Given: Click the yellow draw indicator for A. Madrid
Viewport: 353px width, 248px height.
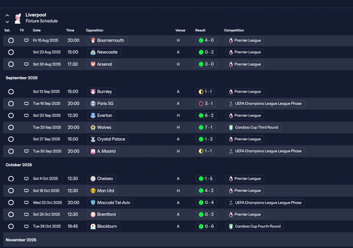Looking at the screenshot, I should (201, 151).
